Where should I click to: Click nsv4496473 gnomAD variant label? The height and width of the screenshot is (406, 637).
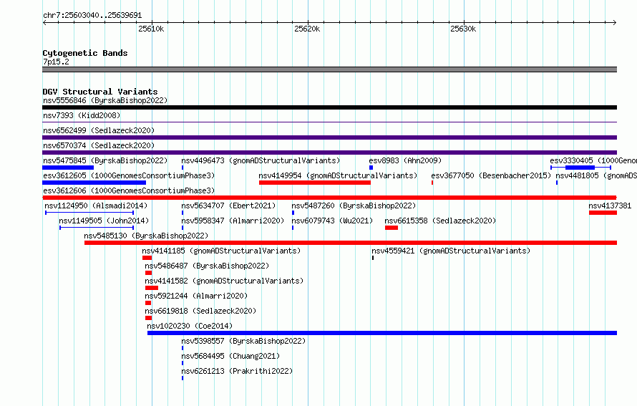tap(261, 160)
